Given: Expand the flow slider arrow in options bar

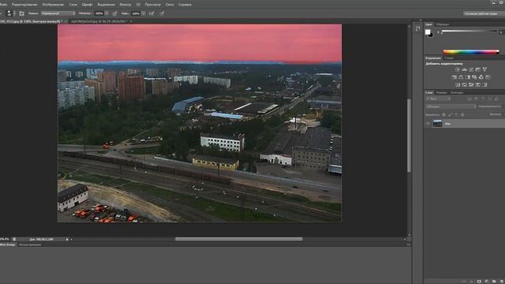Looking at the screenshot, I should pyautogui.click(x=144, y=13).
